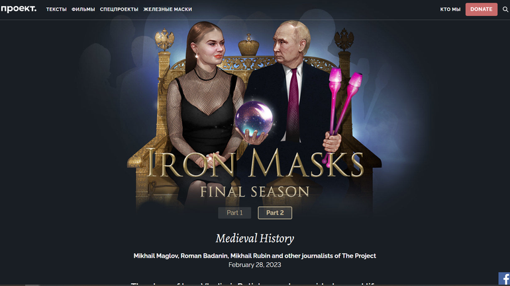This screenshot has width=510, height=286.
Task: Click the red DONATE button
Action: click(x=482, y=9)
